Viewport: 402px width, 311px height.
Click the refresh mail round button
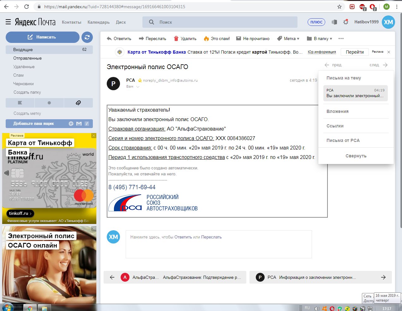tap(87, 37)
